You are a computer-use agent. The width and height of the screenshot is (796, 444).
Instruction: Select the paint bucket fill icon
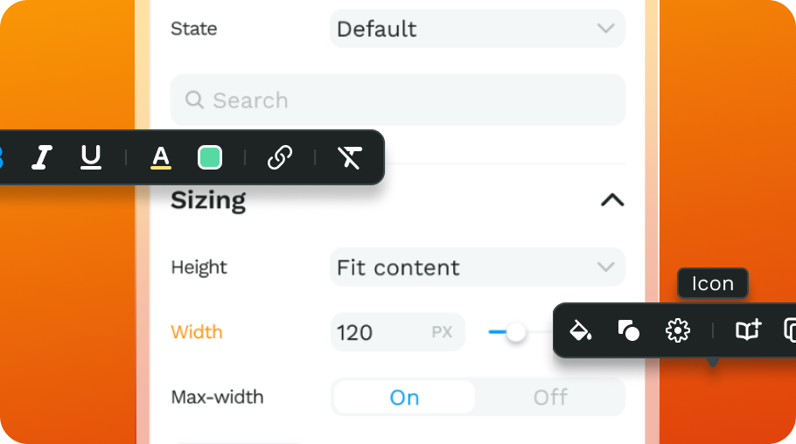pyautogui.click(x=580, y=330)
